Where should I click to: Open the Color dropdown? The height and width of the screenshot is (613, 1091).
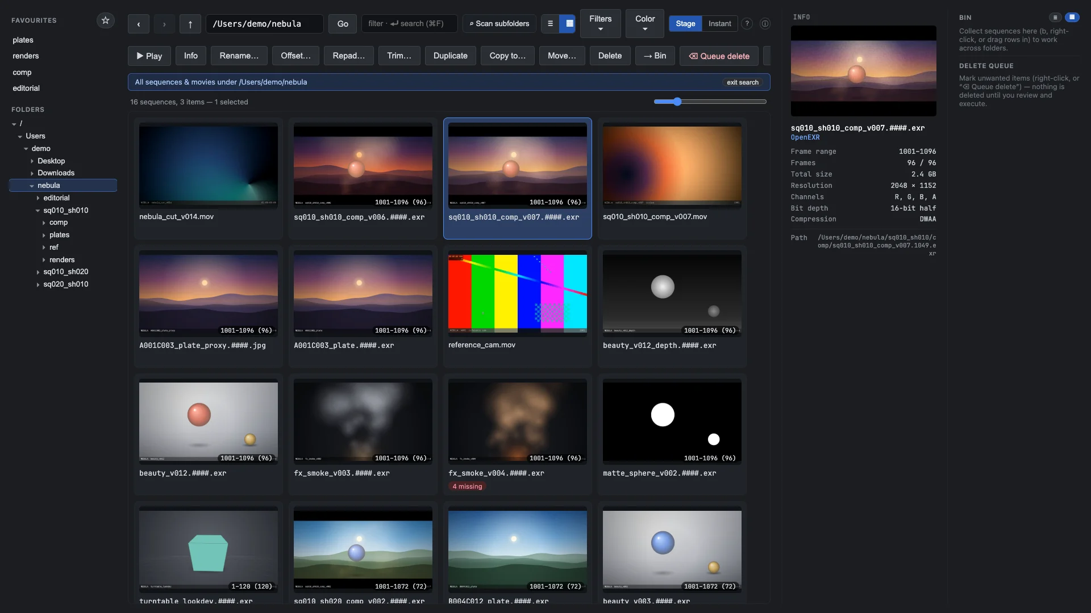coord(645,24)
